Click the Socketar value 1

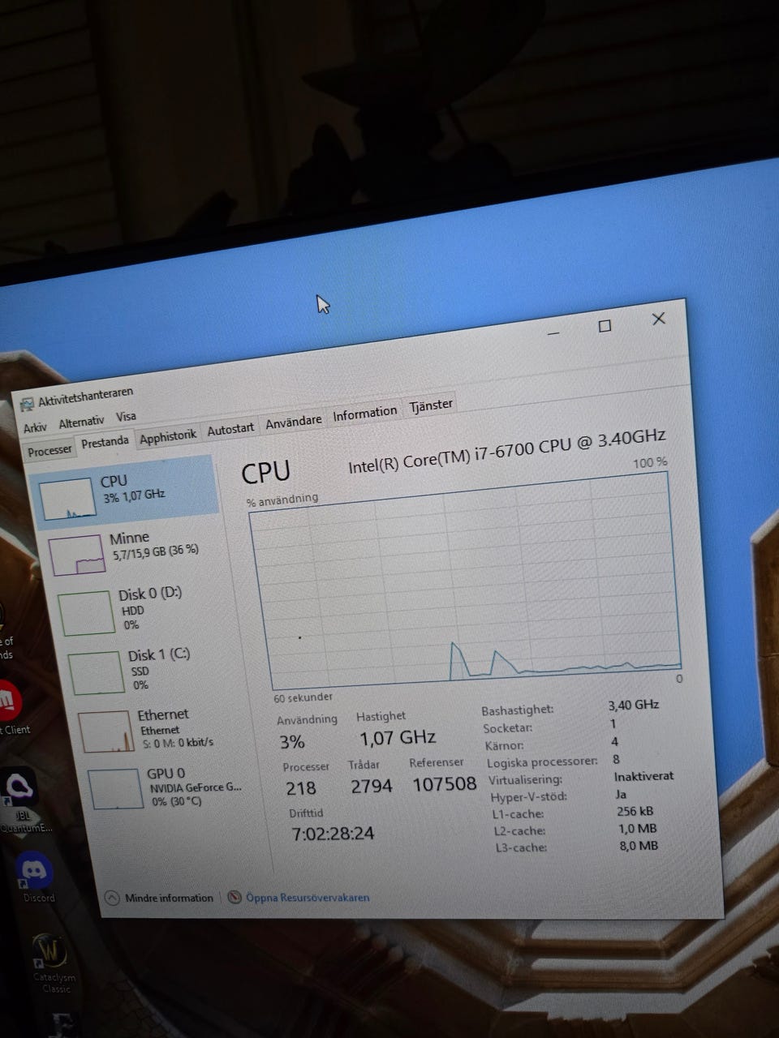[x=613, y=723]
